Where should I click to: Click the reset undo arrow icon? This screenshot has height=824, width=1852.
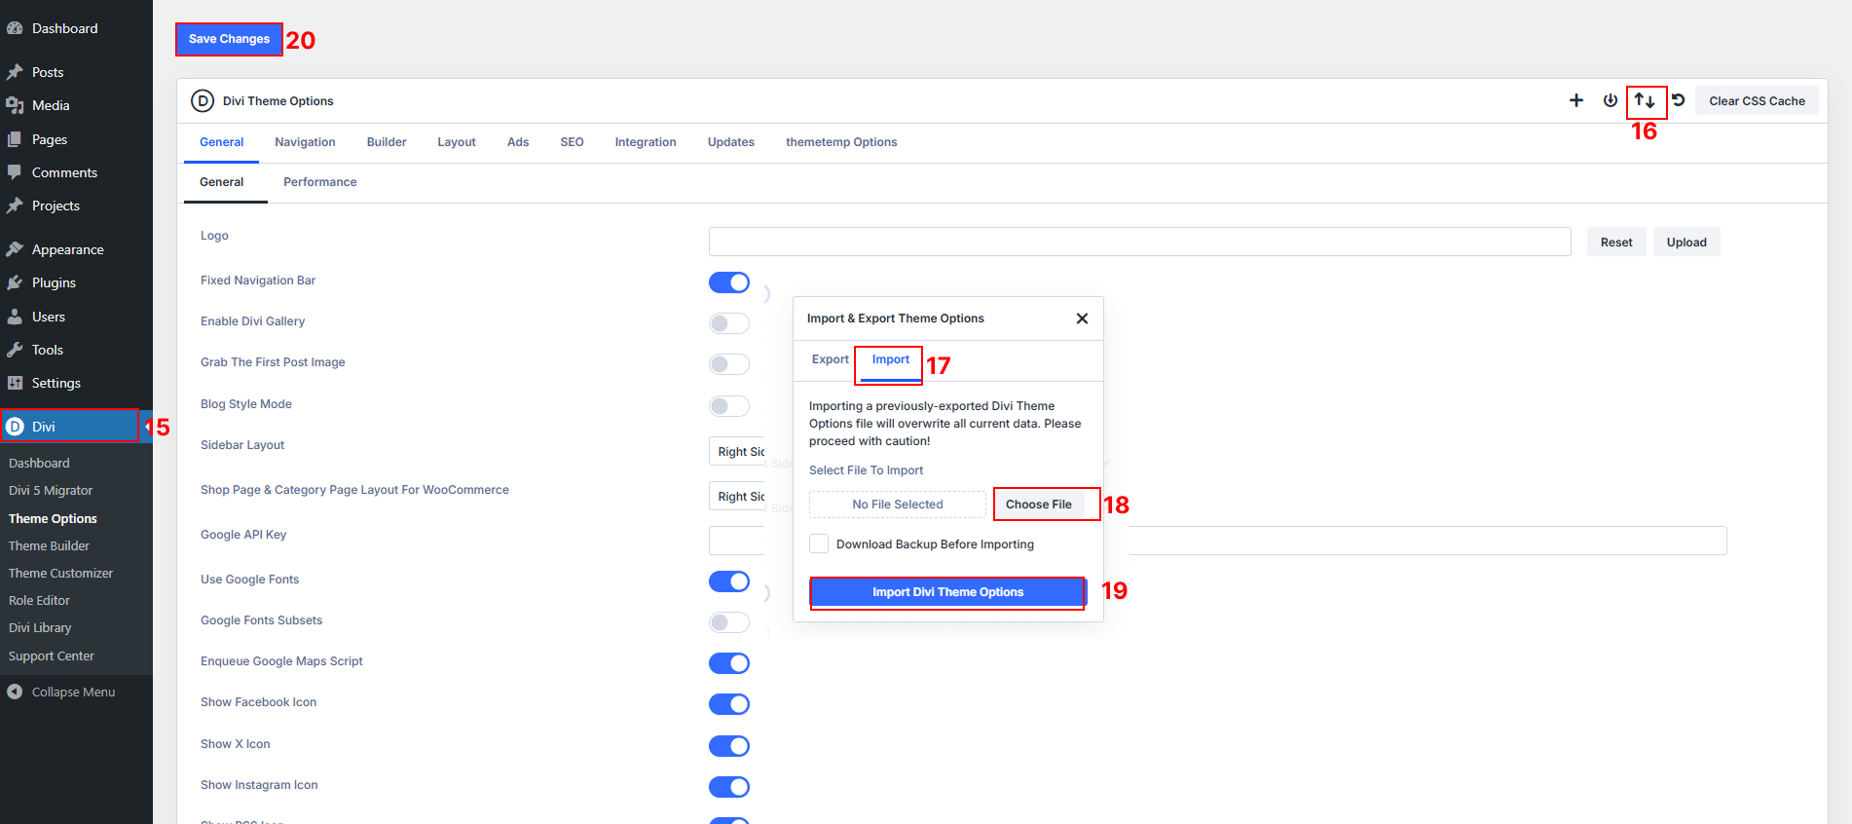[1679, 100]
